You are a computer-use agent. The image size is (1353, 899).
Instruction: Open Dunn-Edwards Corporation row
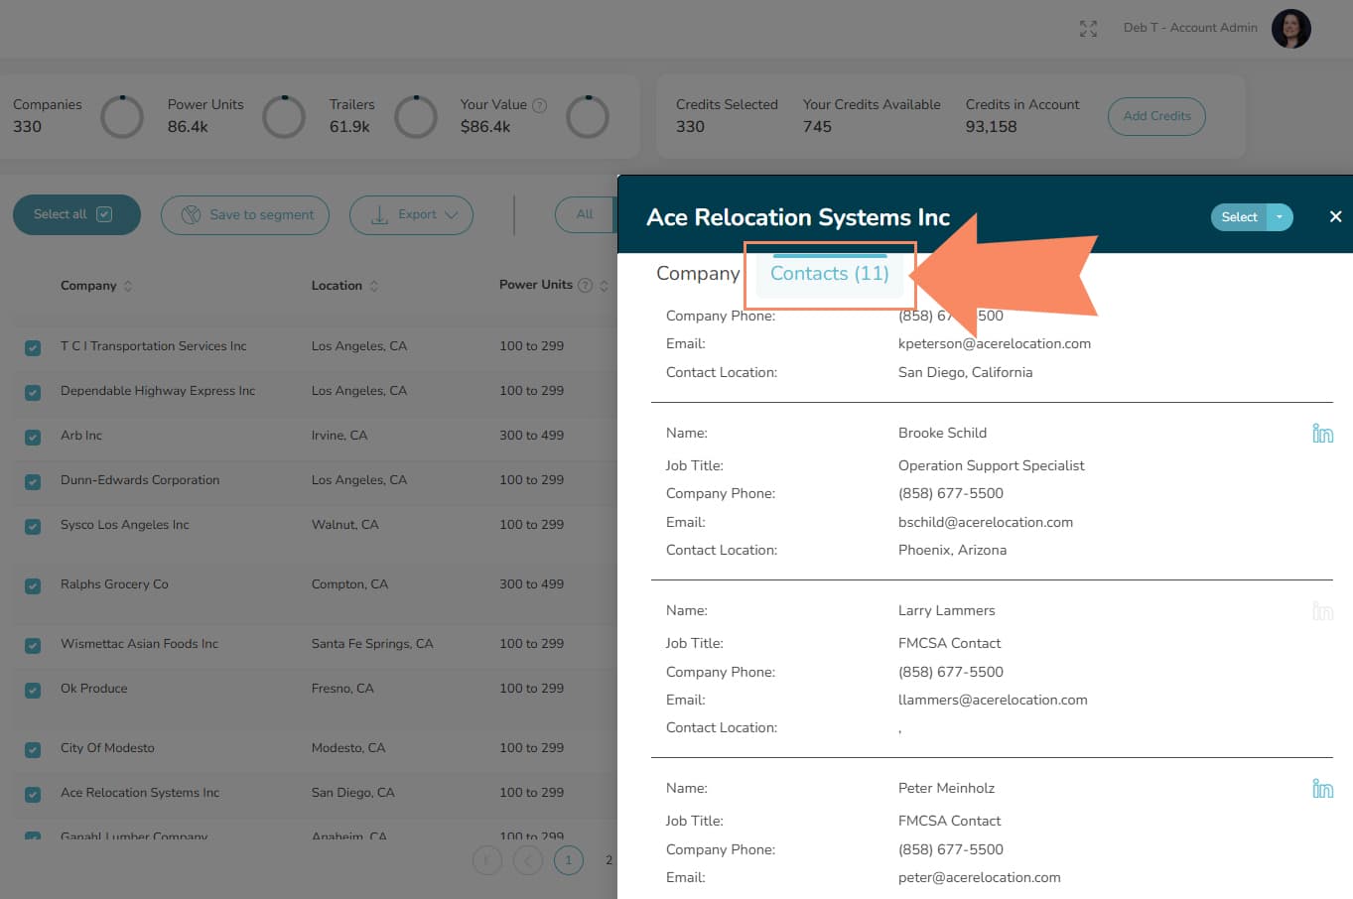coord(140,480)
